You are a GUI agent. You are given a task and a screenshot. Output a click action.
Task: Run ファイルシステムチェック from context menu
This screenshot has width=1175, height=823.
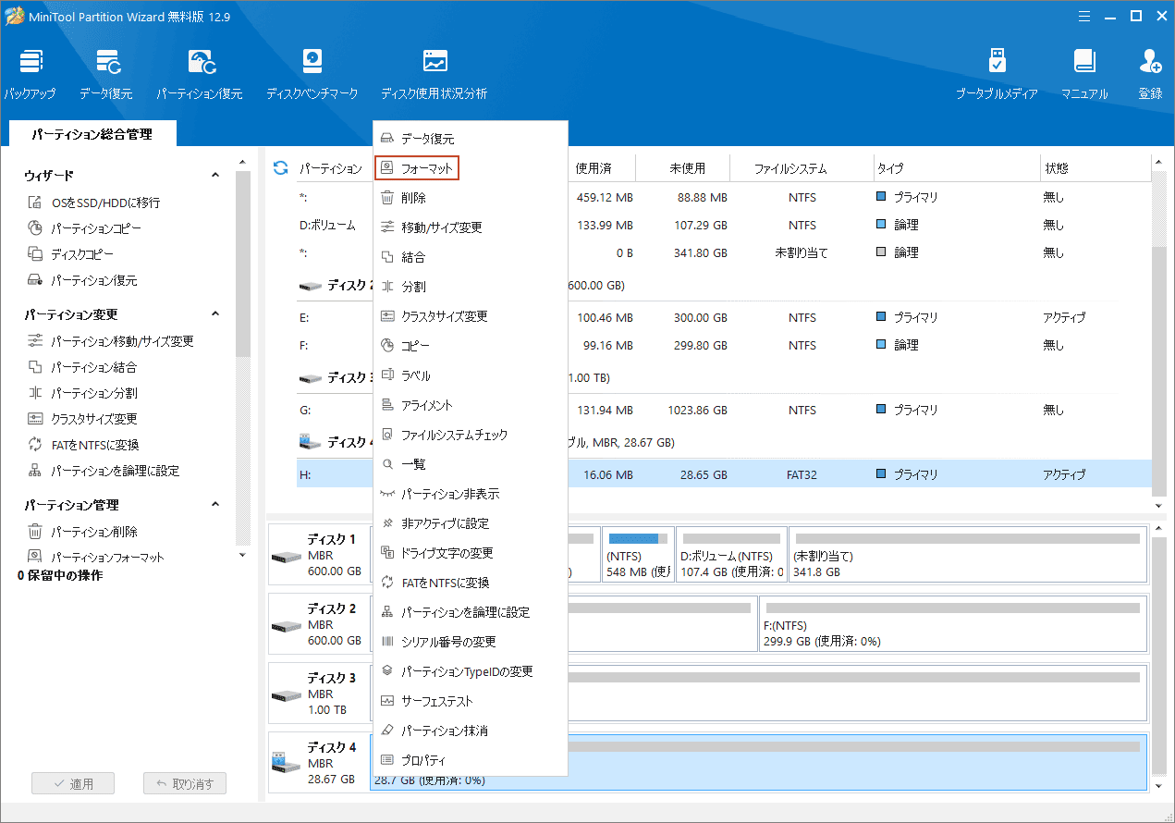coord(471,435)
